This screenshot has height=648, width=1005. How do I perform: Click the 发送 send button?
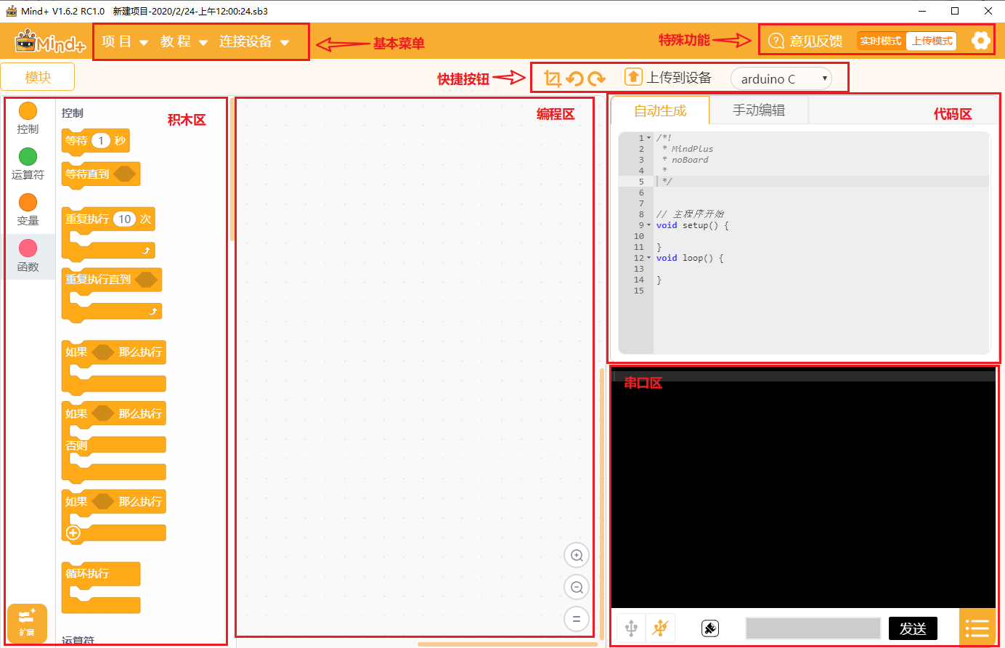pos(913,628)
